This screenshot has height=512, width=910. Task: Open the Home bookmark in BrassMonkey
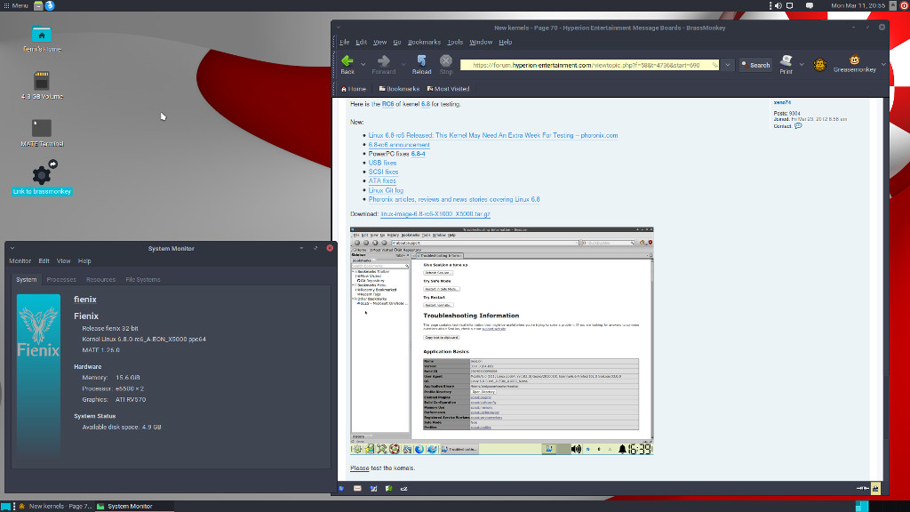[354, 89]
